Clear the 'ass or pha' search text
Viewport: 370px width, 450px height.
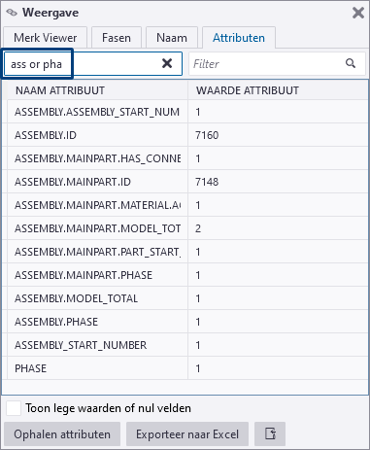pos(167,63)
